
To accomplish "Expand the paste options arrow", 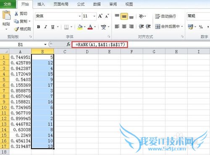I will click(6, 29).
